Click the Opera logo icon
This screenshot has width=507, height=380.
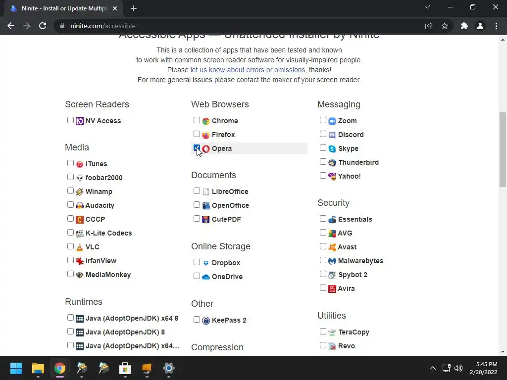click(206, 149)
